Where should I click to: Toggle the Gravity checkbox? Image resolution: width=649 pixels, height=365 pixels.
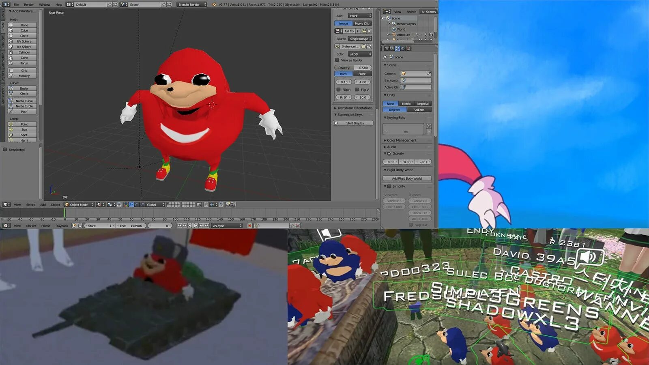pos(389,153)
